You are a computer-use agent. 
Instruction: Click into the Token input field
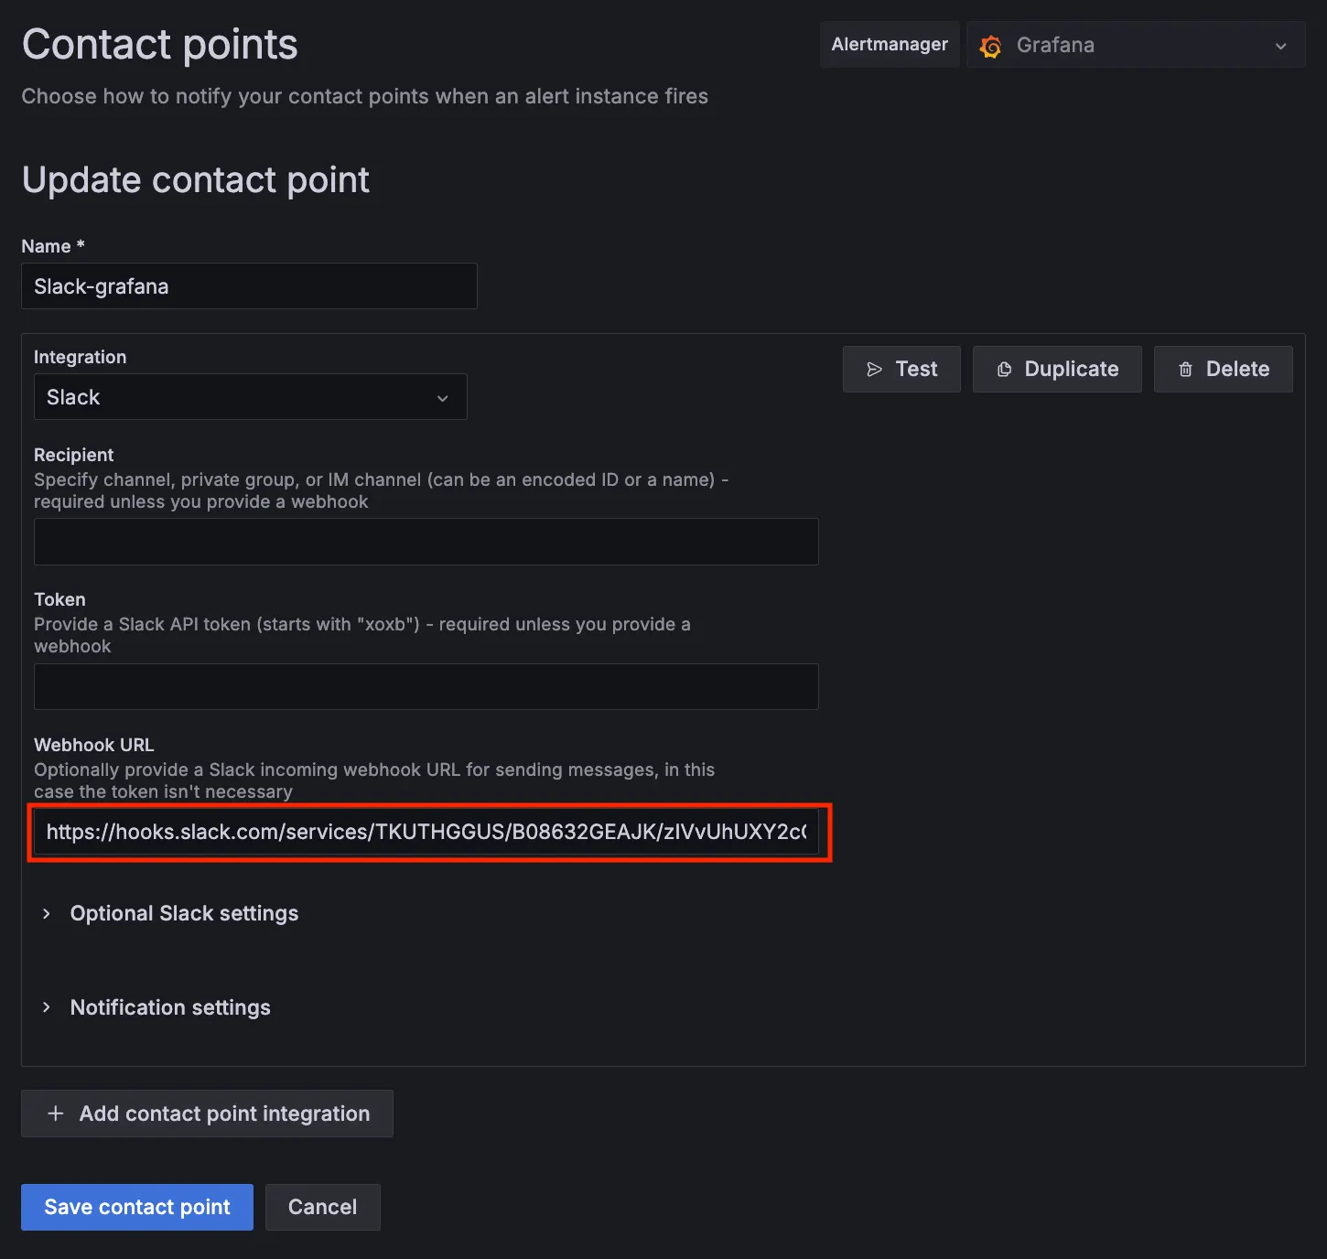(426, 686)
